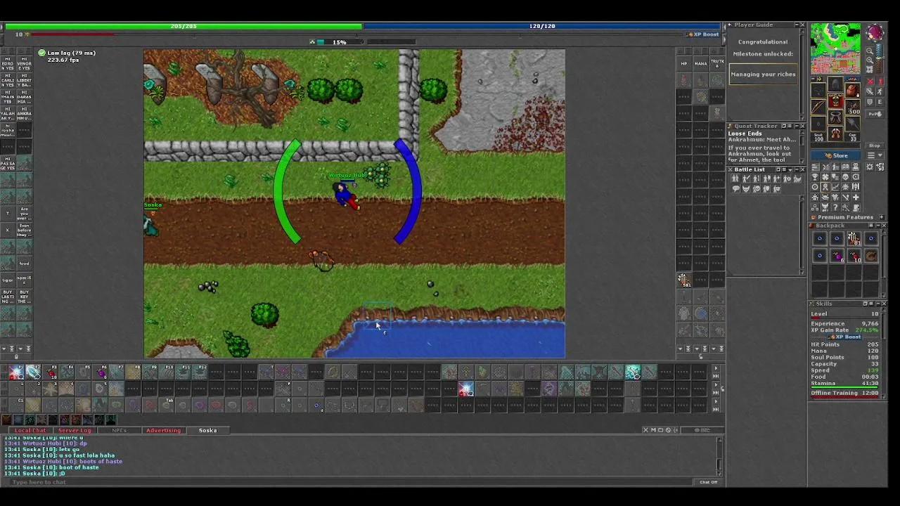The height and width of the screenshot is (506, 900).
Task: Select the Soska private chat tab
Action: pyautogui.click(x=207, y=430)
